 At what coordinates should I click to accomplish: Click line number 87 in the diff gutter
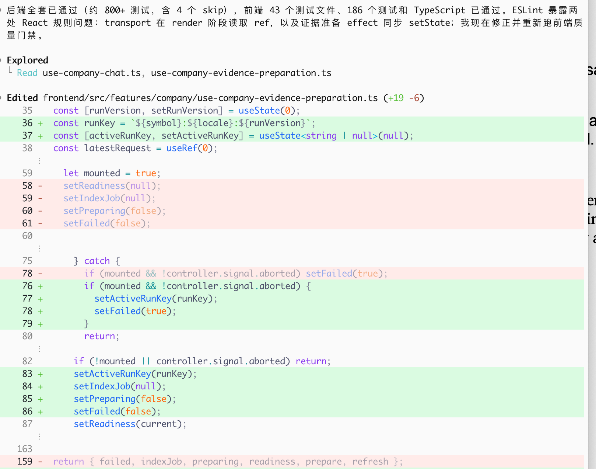pos(27,424)
